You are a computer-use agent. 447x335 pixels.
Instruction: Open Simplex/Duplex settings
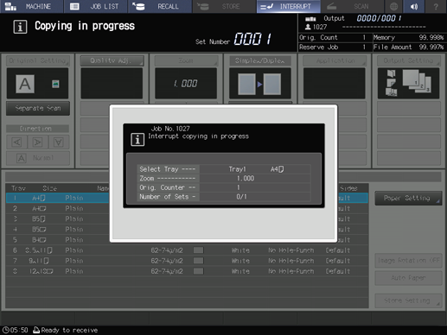[x=260, y=60]
